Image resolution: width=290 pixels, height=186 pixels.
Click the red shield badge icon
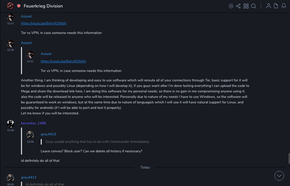click(x=19, y=6)
